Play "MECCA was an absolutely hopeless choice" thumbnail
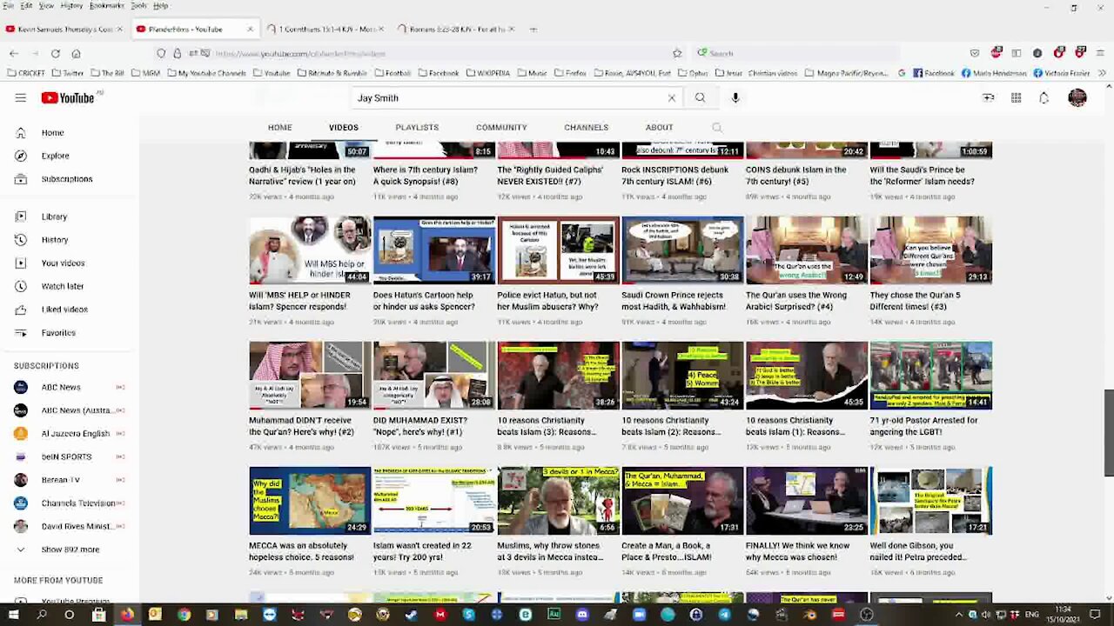The height and width of the screenshot is (626, 1114). coord(310,500)
